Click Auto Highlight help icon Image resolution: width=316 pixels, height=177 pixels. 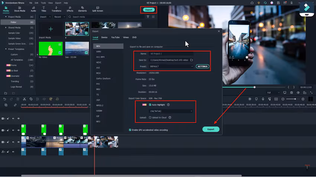coord(168,105)
